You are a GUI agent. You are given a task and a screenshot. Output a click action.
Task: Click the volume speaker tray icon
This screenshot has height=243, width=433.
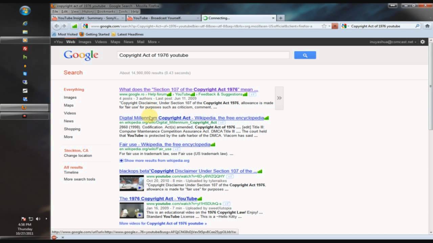(x=38, y=219)
